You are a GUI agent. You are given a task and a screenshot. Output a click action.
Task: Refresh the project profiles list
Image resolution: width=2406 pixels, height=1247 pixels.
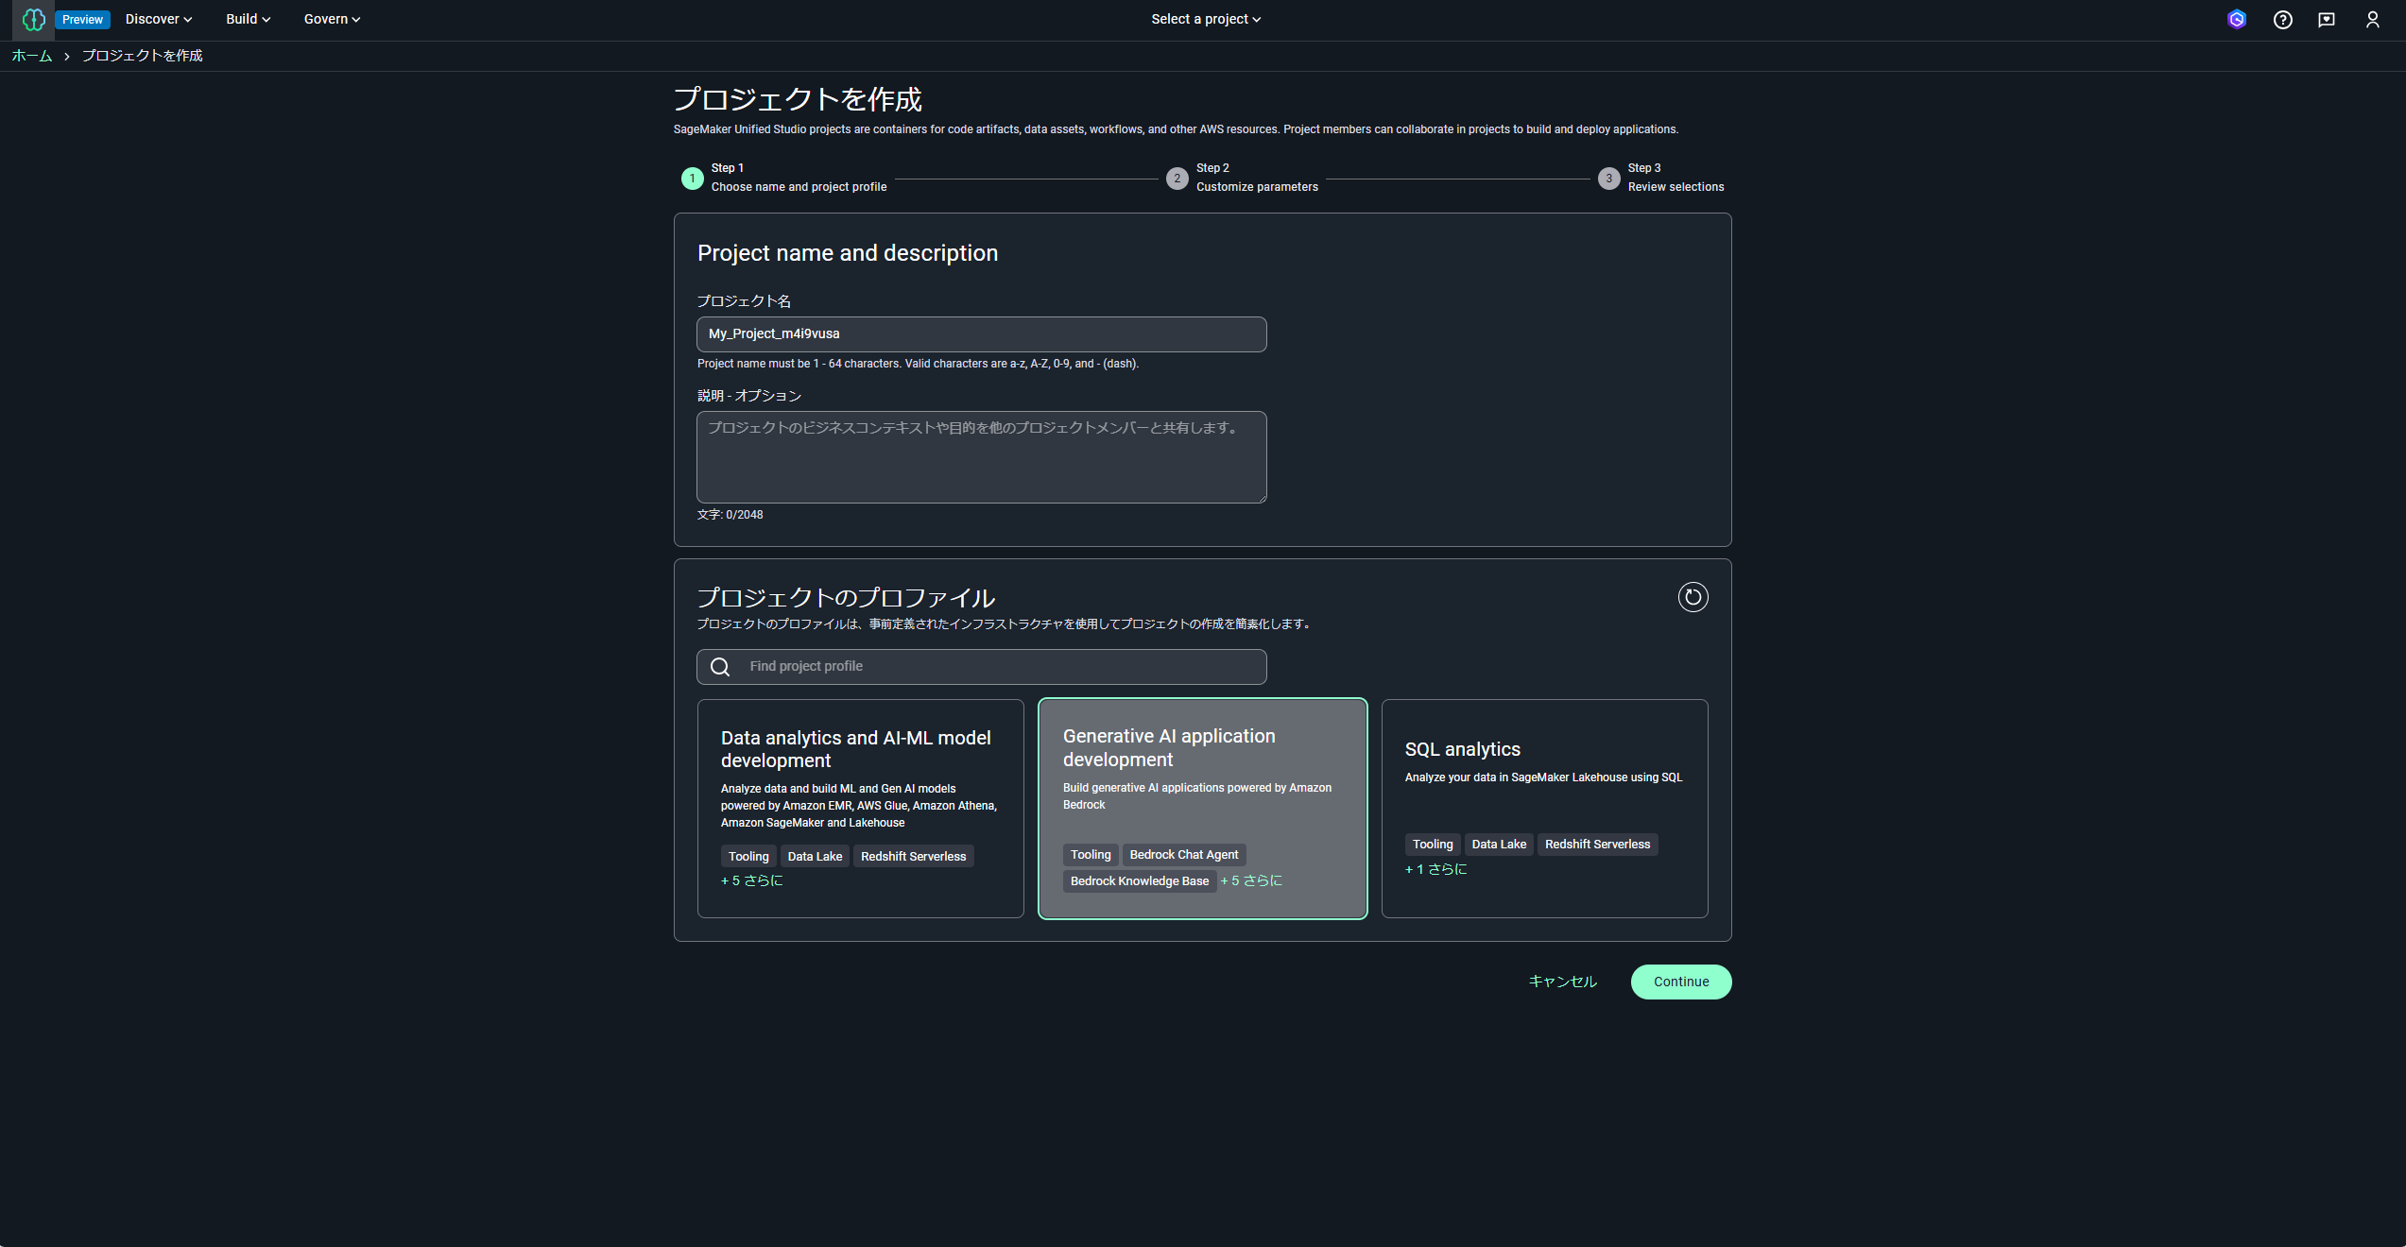coord(1693,597)
